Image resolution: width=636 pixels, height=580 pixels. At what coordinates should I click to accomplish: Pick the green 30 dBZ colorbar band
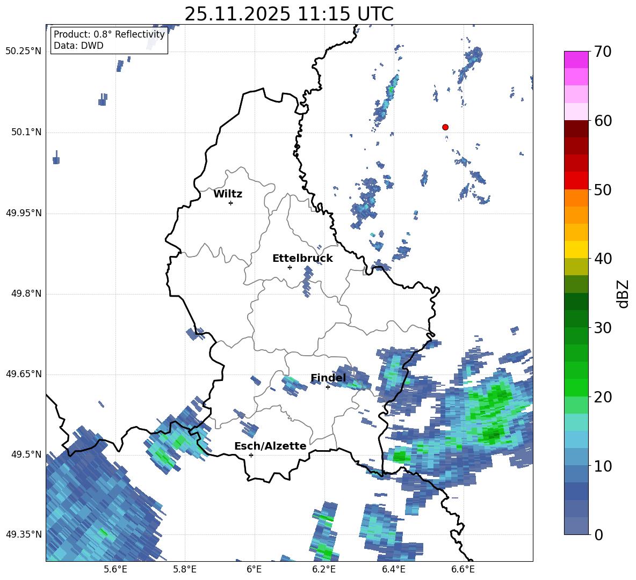click(x=576, y=336)
